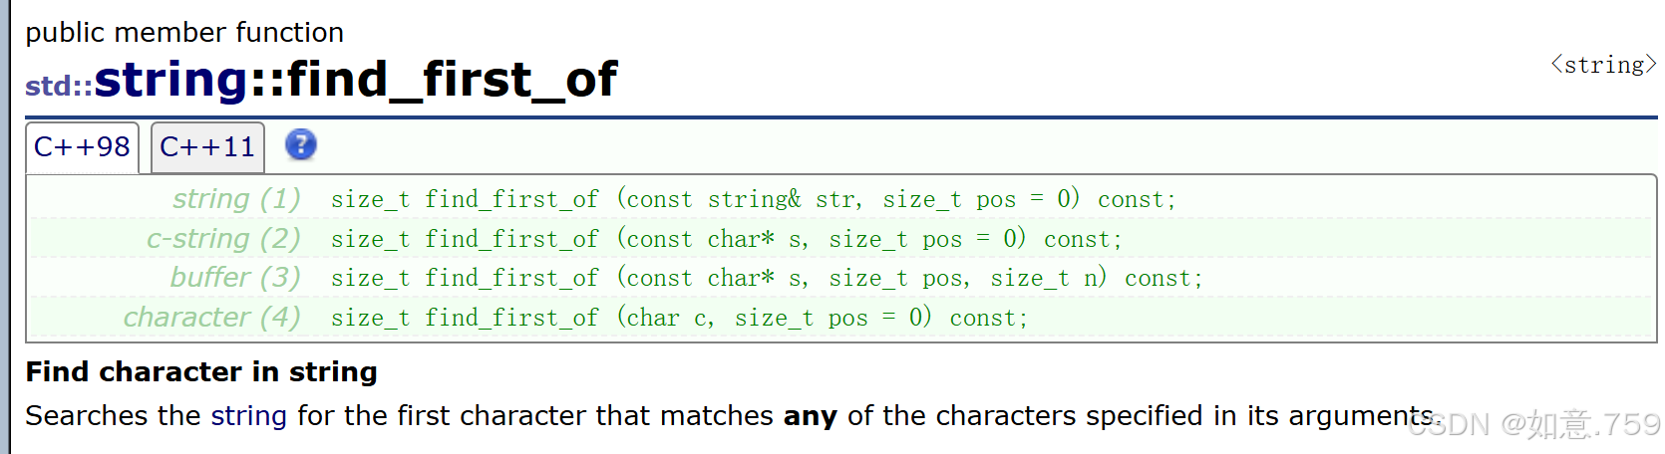Screen dimensions: 1665x454
Task: Click the bold word 'any' in description
Action: tap(810, 416)
